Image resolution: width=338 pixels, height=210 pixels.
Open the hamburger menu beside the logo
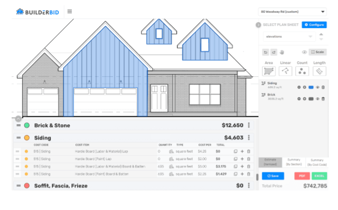(x=69, y=12)
